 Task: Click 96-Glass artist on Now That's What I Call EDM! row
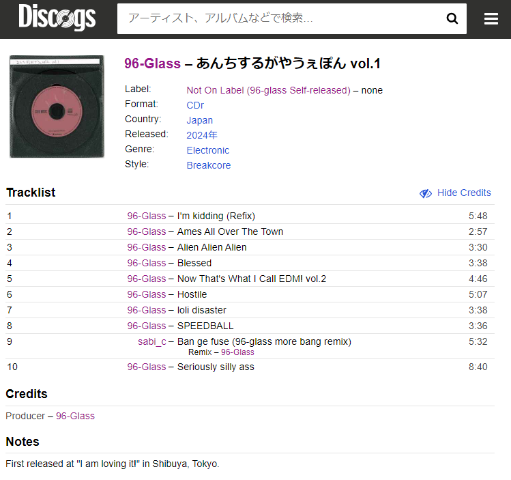click(x=146, y=279)
